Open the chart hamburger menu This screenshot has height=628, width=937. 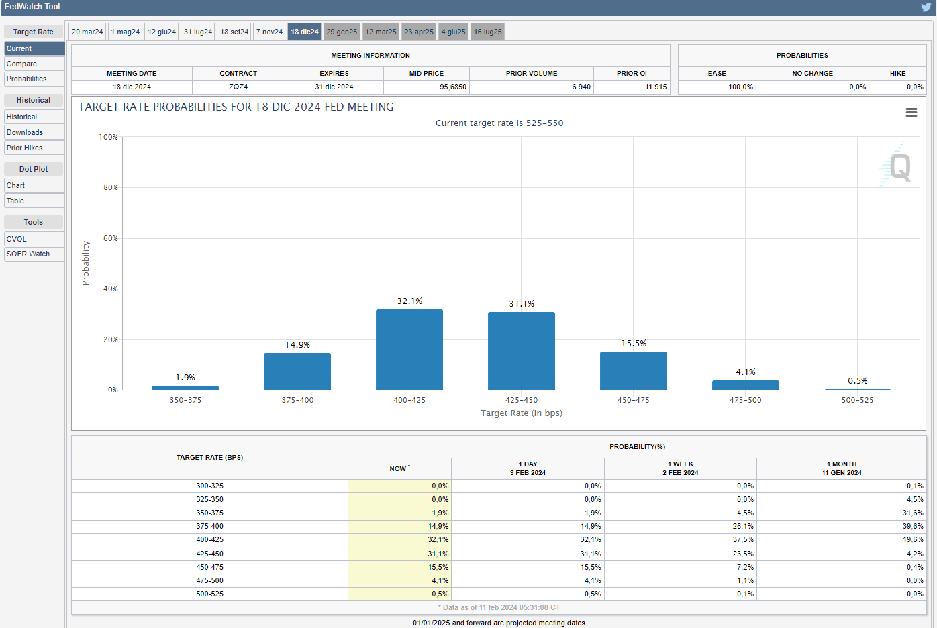point(911,113)
